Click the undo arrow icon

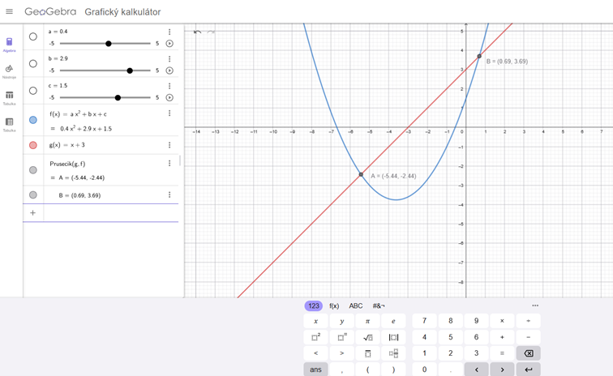click(197, 32)
